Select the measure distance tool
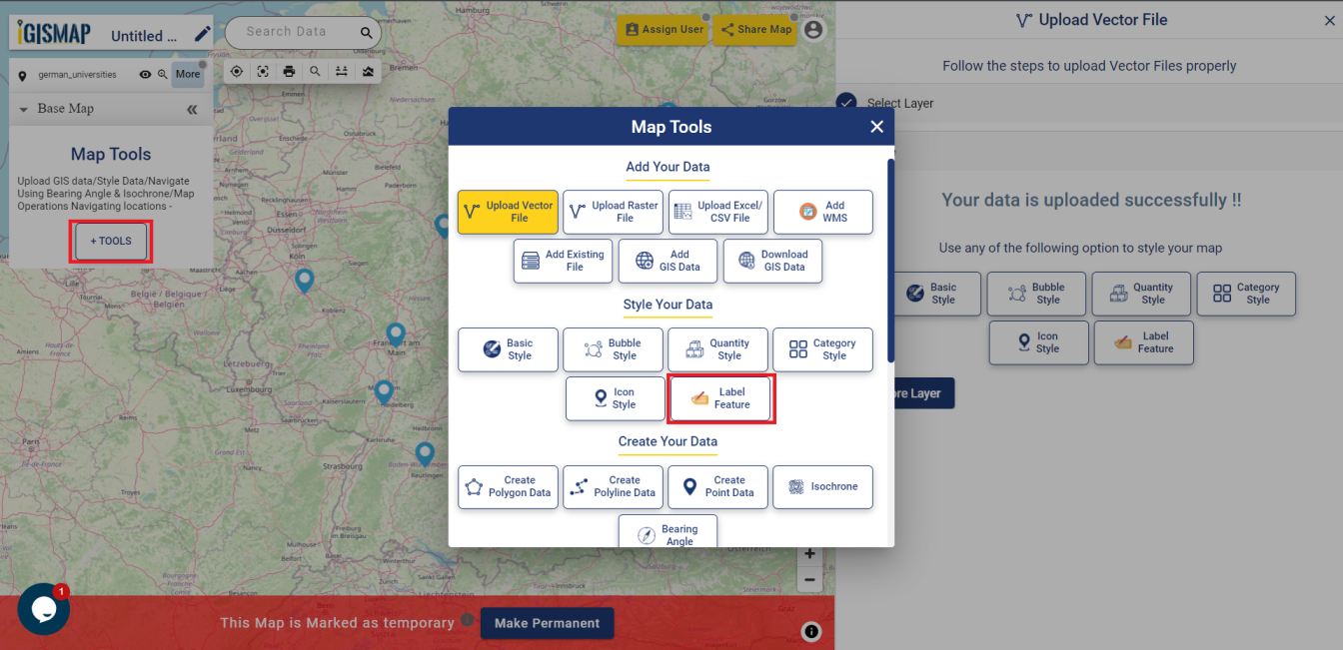The width and height of the screenshot is (1343, 650). tap(341, 71)
